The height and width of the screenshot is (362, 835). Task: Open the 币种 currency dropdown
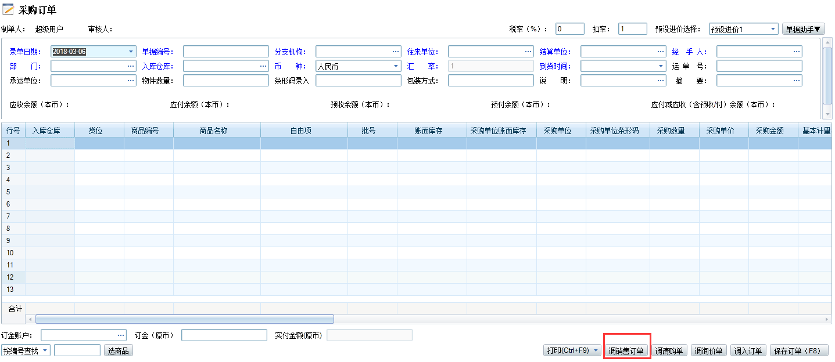coord(396,66)
